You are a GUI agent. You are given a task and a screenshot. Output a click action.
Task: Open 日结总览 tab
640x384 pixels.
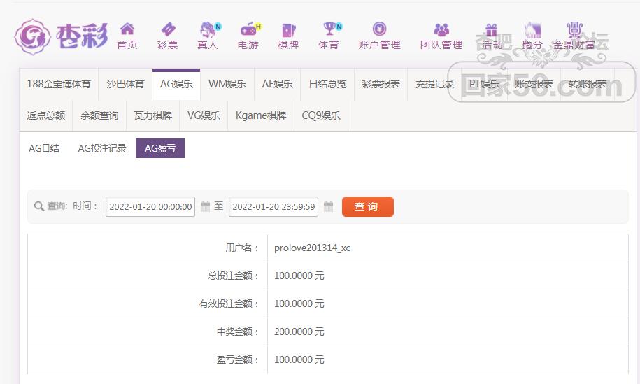point(327,84)
